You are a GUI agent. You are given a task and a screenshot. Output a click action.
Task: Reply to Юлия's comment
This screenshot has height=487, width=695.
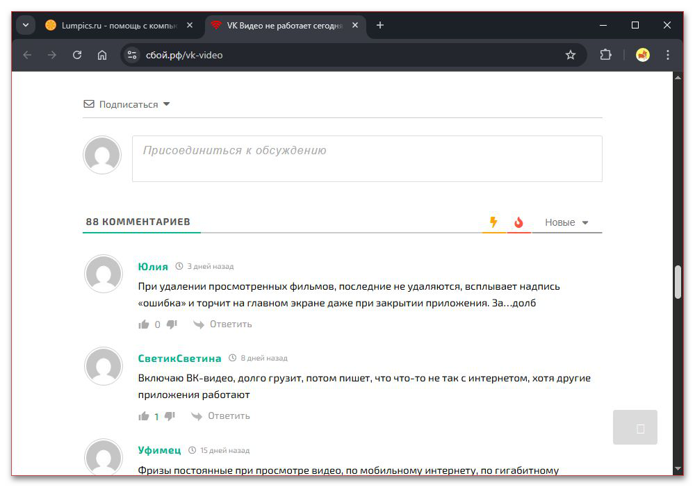coord(231,324)
